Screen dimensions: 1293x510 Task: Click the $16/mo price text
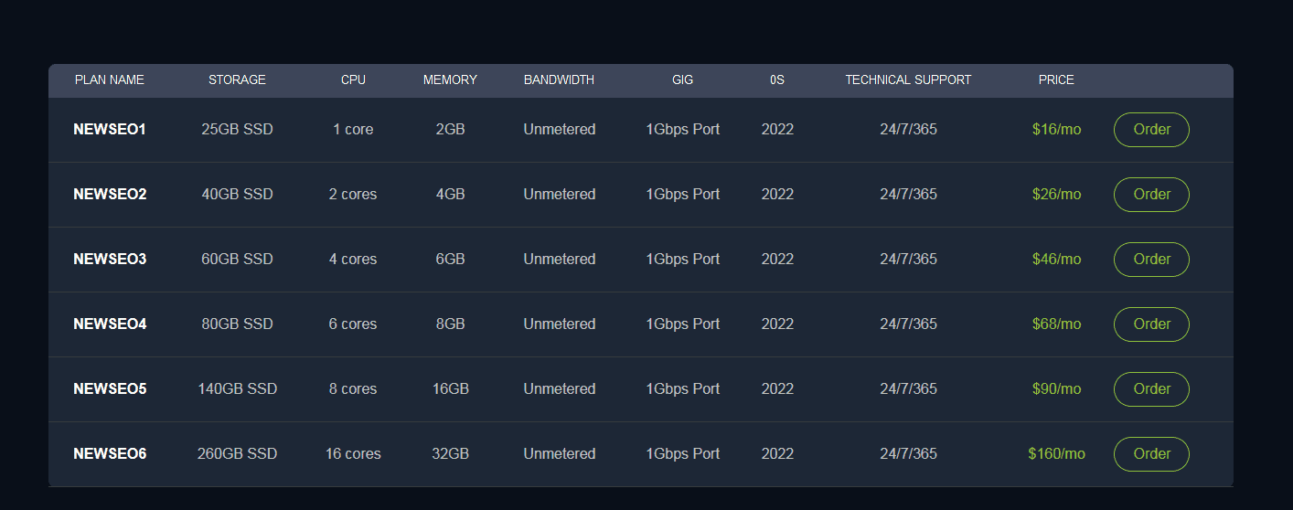(x=1056, y=130)
